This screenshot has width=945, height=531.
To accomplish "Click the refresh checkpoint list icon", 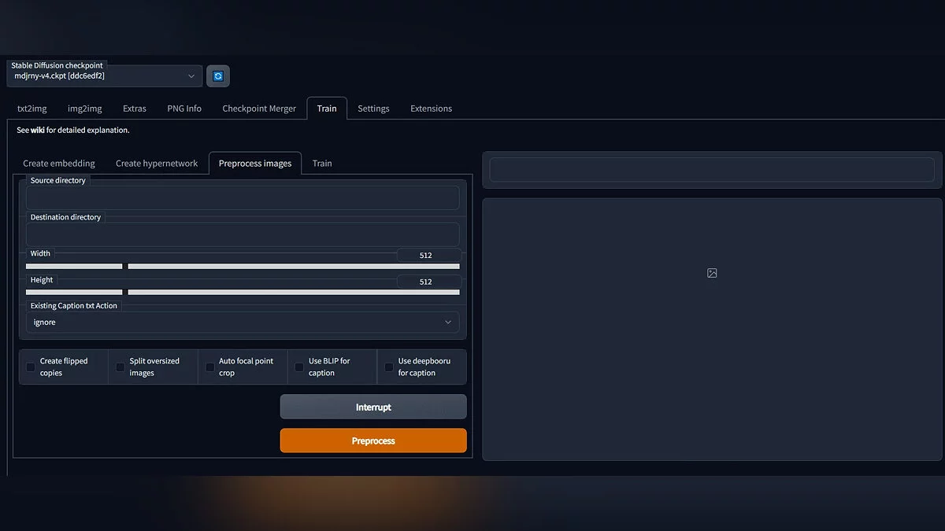I will point(218,76).
